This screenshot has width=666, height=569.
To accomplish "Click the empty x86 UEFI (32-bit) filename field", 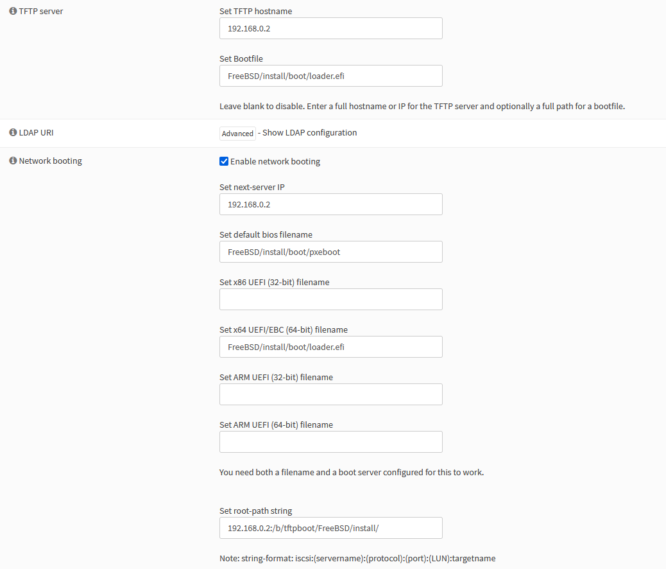I will 330,299.
